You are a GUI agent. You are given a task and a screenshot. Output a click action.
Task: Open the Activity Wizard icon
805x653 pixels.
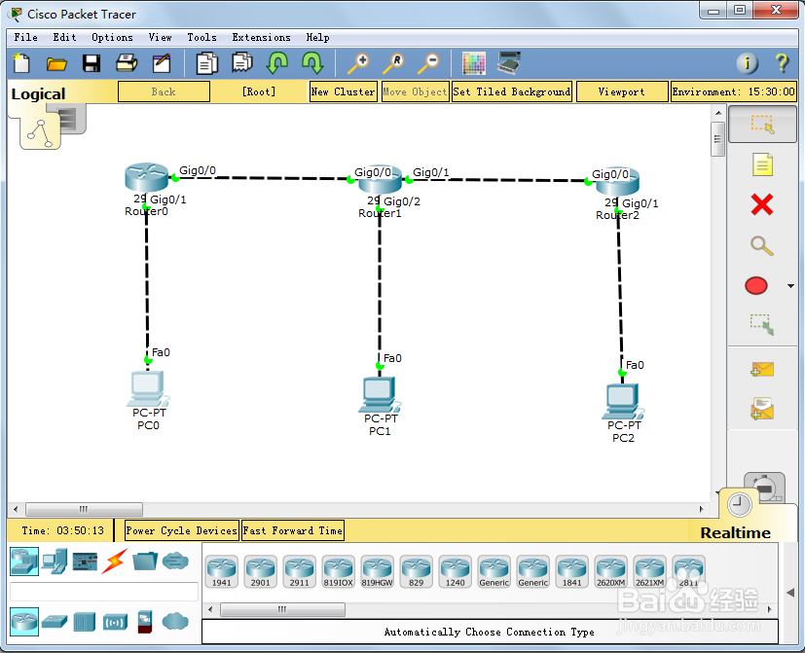click(x=162, y=63)
